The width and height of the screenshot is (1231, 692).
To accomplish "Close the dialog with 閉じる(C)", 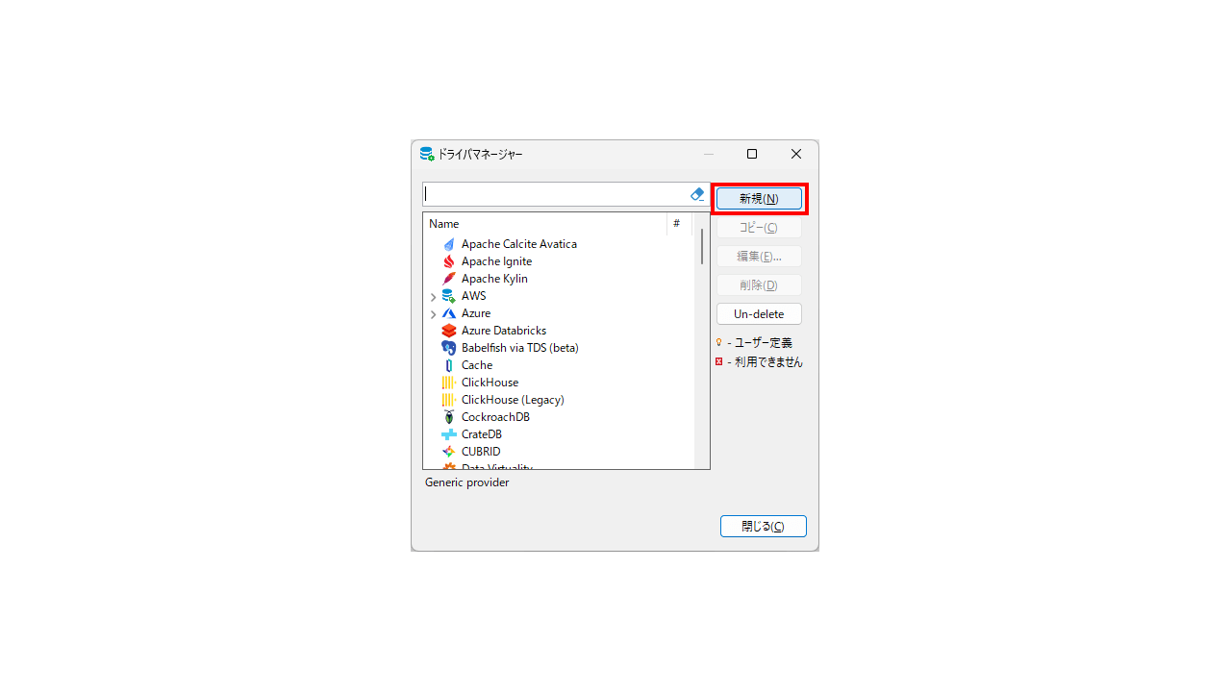I will (763, 527).
